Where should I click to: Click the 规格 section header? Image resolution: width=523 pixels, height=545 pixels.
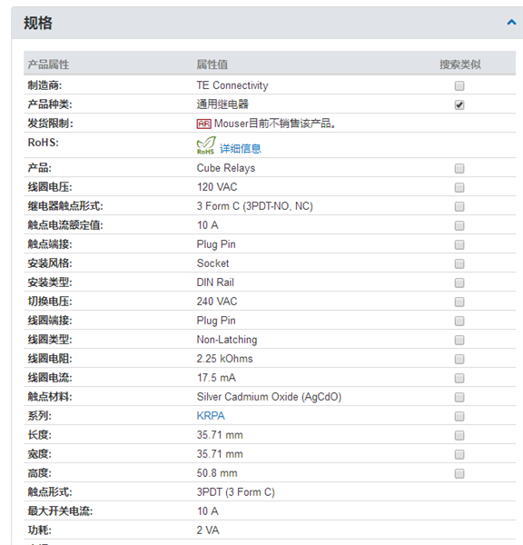pyautogui.click(x=267, y=23)
